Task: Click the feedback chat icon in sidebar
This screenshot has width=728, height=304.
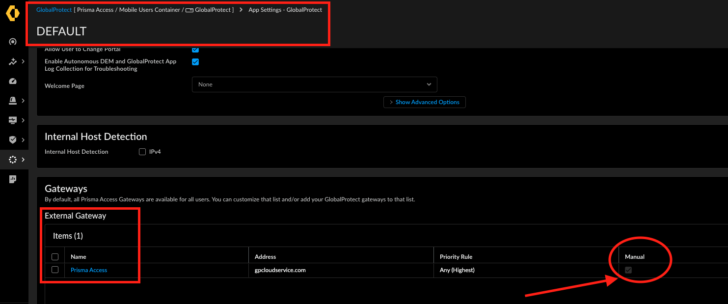Action: coord(12,179)
